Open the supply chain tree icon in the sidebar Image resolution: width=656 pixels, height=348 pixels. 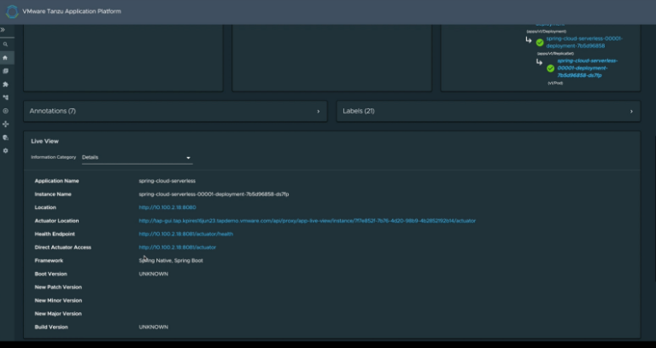pyautogui.click(x=5, y=97)
